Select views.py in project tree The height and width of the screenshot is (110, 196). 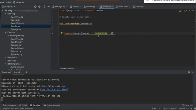pos(17,54)
